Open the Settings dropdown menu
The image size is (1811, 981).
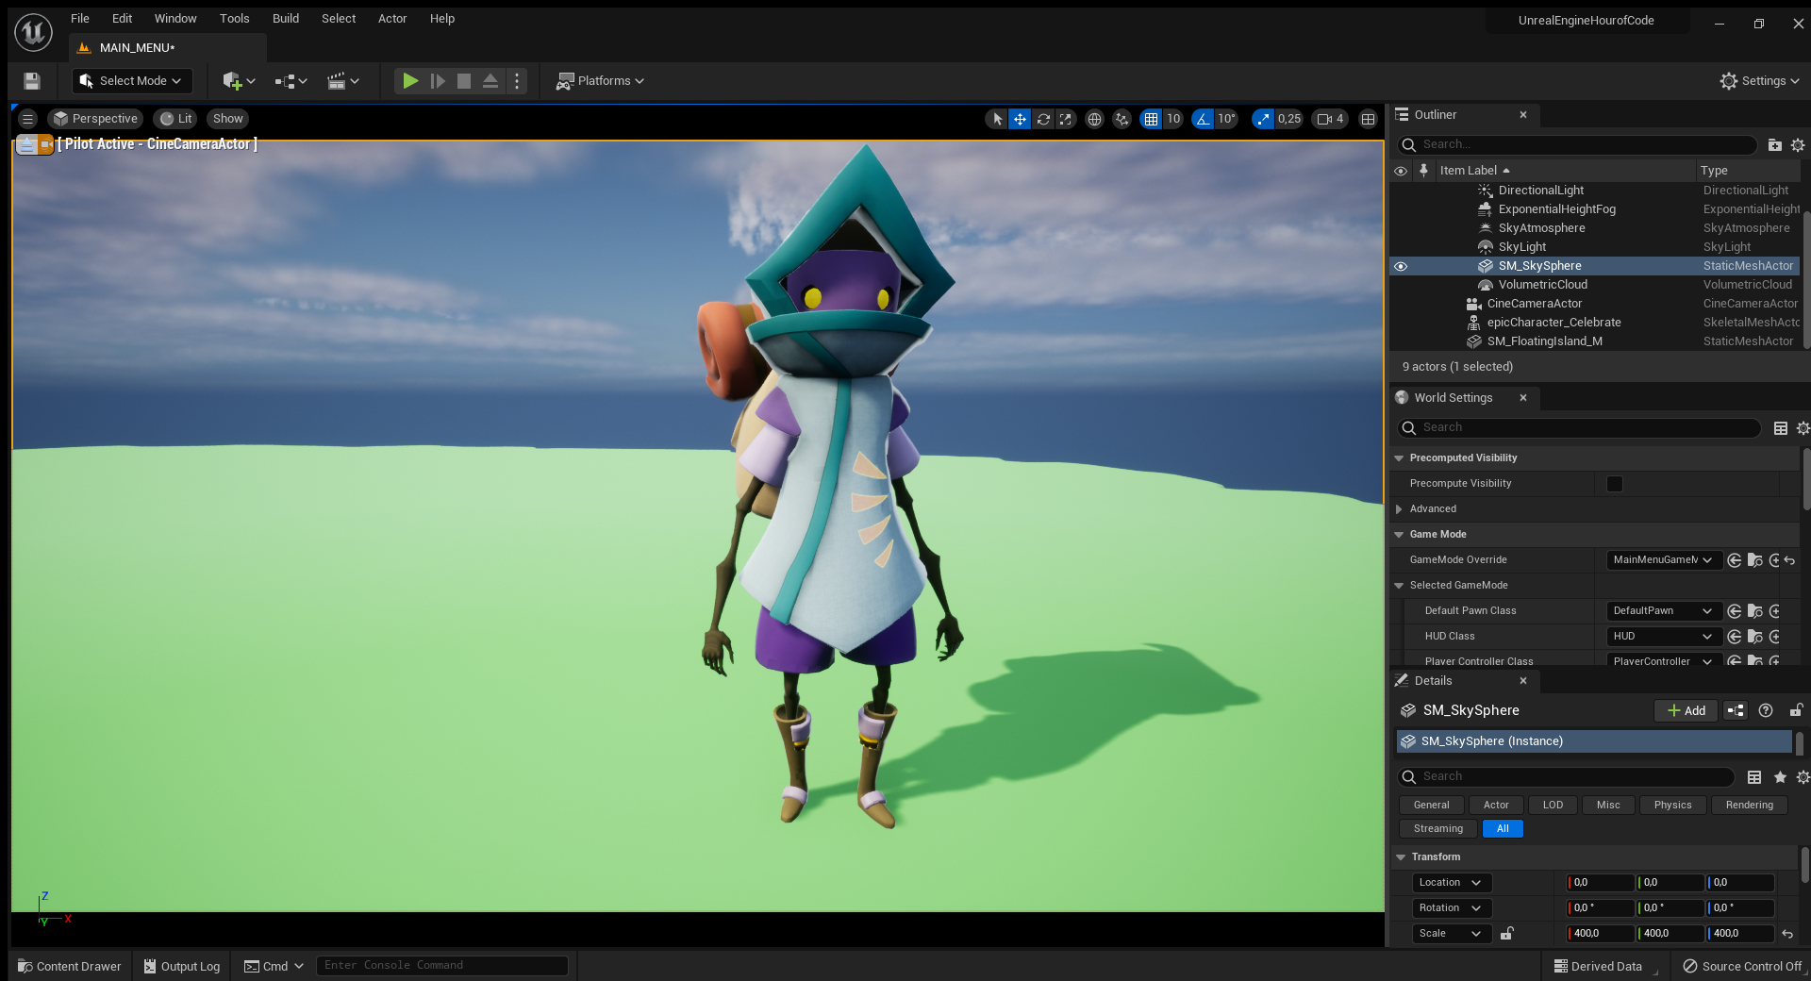point(1759,81)
